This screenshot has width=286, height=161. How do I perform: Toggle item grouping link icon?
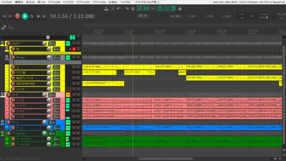[146, 8]
